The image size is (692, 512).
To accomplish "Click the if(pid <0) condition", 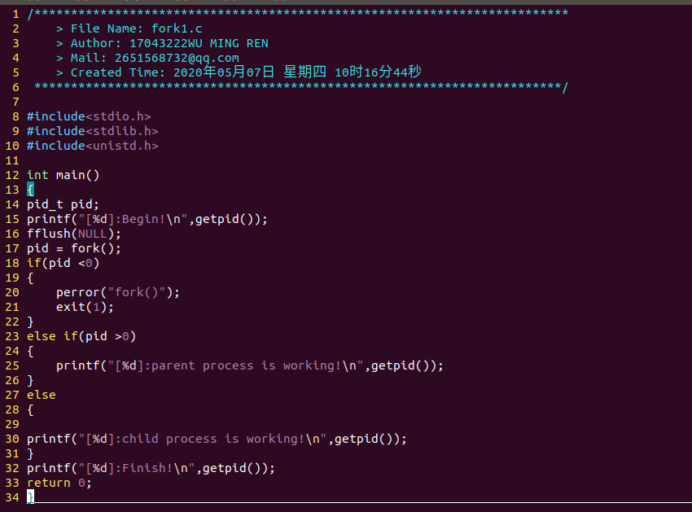I will [63, 263].
